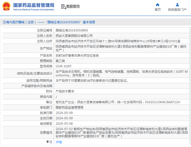Click the 注册人名称 label
The height and width of the screenshot is (147, 191).
pos(44,36)
